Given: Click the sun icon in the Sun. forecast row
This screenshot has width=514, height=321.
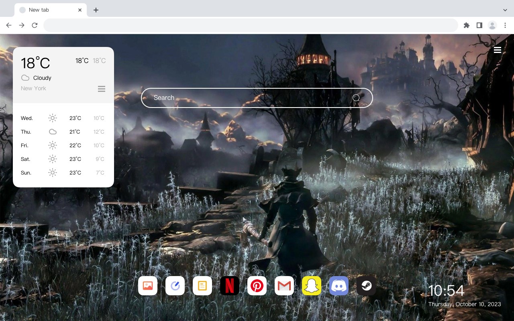Looking at the screenshot, I should [x=53, y=173].
